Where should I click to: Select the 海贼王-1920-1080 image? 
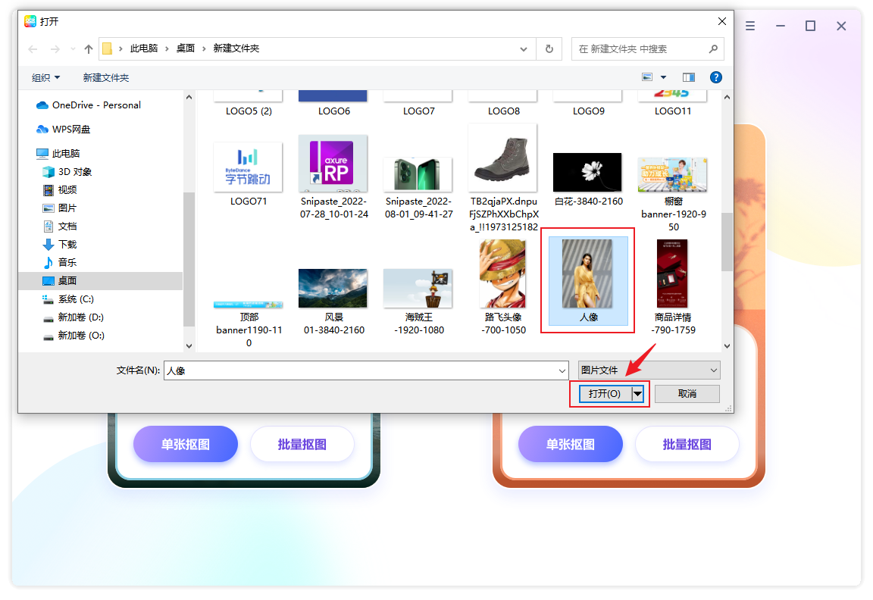click(x=418, y=302)
